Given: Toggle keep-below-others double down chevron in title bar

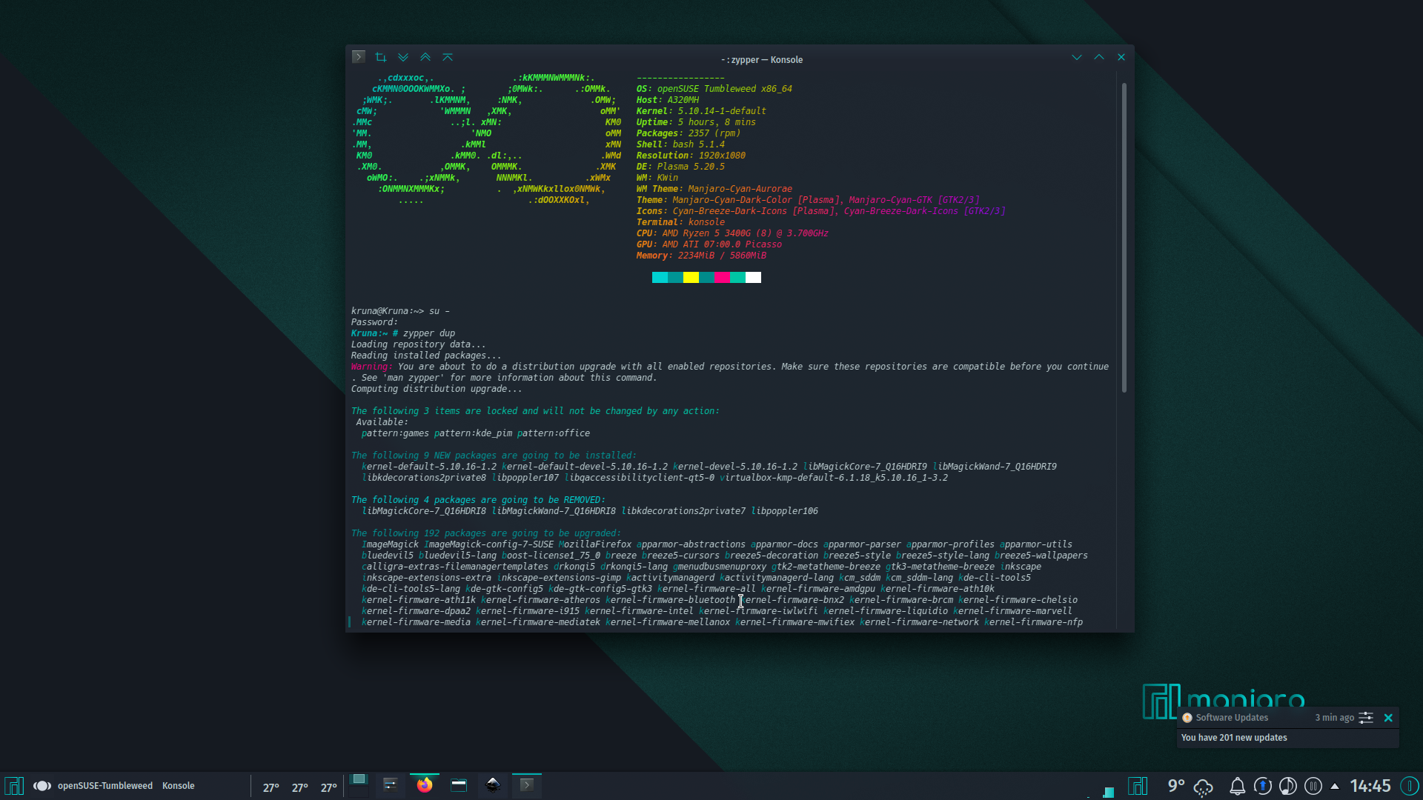Looking at the screenshot, I should [403, 57].
